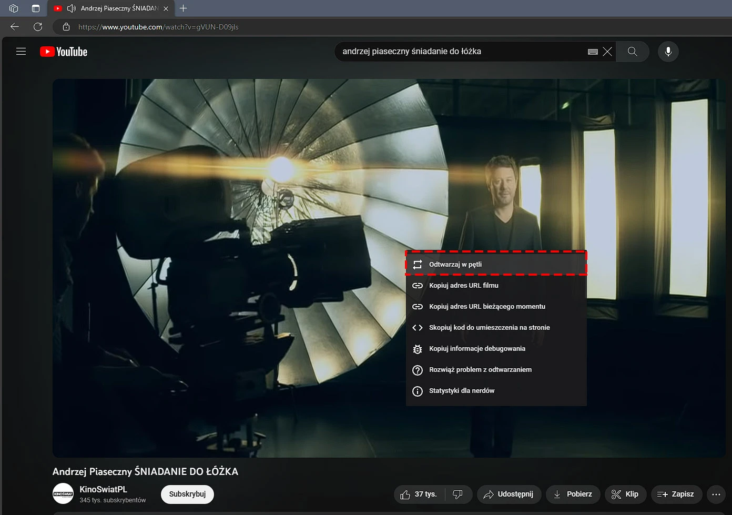Go to the YouTube home logo
This screenshot has height=515, width=732.
64,52
